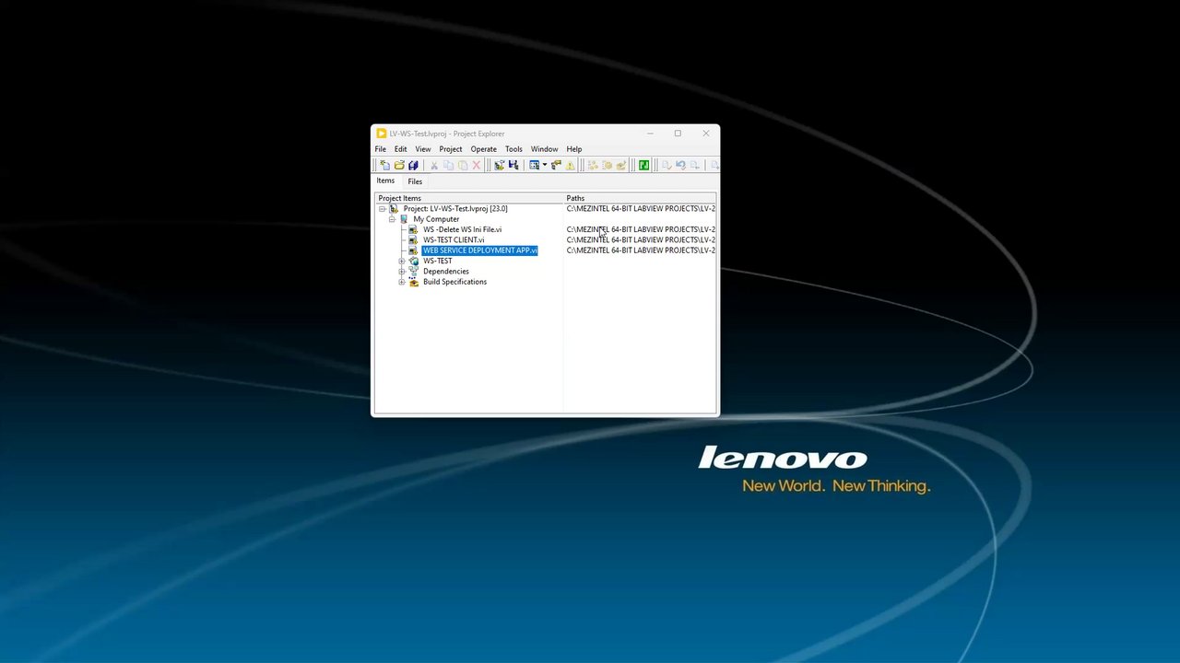Open the File menu
This screenshot has width=1180, height=663.
point(380,149)
